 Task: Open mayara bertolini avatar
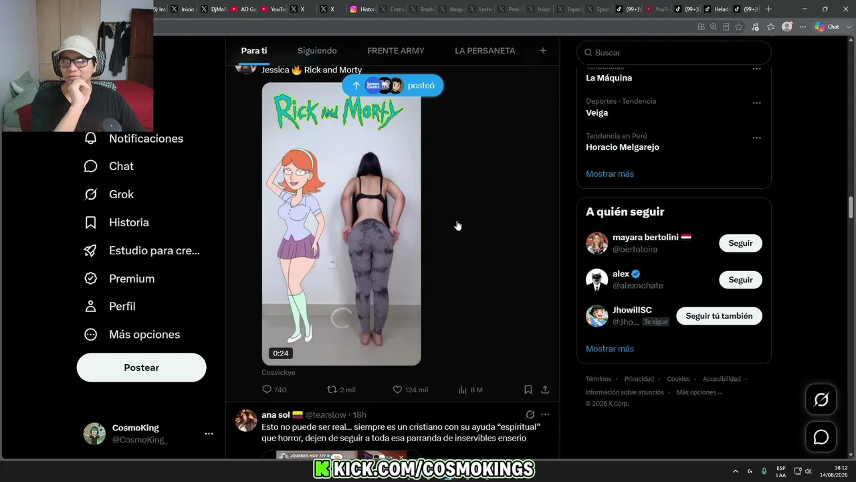tap(597, 243)
